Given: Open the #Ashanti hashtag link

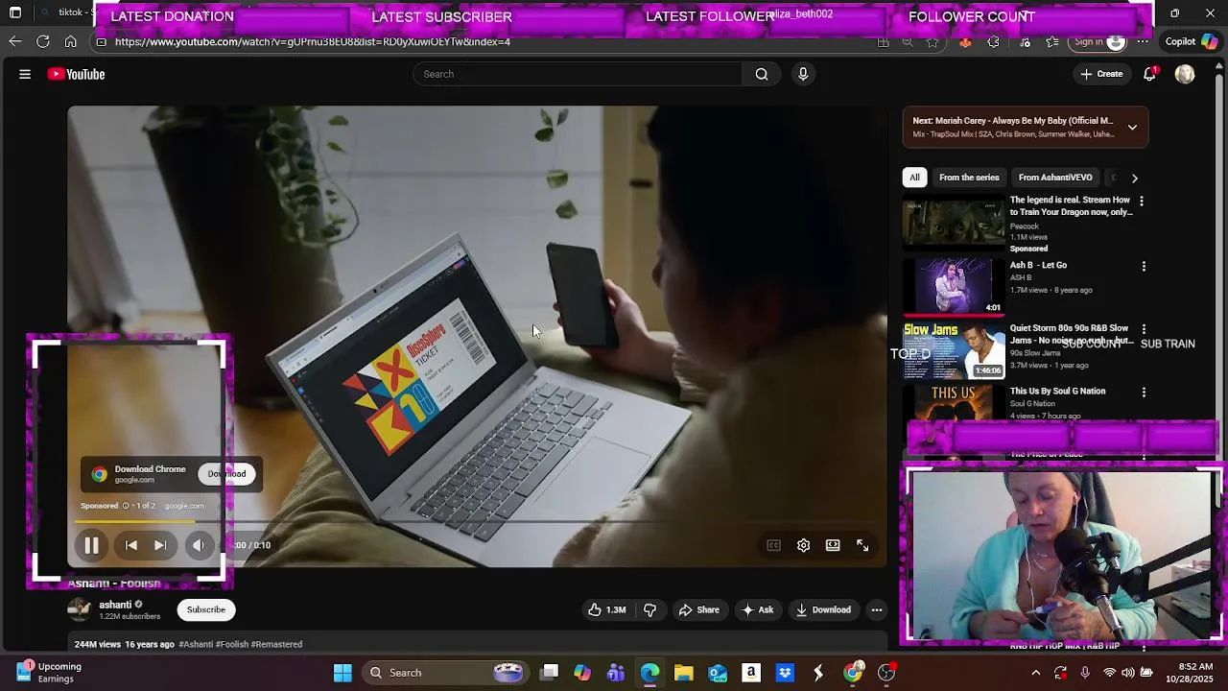Looking at the screenshot, I should pyautogui.click(x=196, y=644).
